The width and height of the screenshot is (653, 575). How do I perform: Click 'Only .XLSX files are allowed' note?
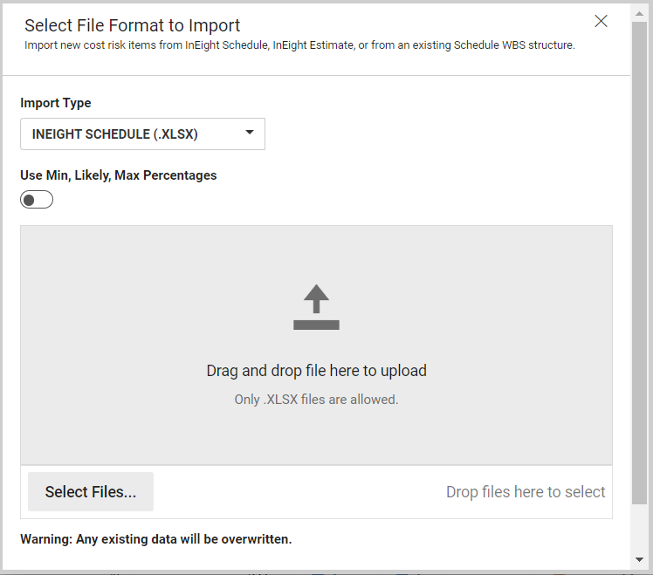coord(316,400)
